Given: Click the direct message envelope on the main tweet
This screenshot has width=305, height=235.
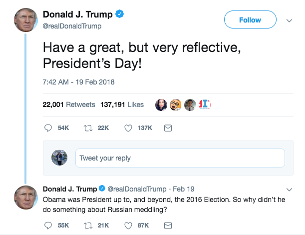Looking at the screenshot, I should [168, 128].
